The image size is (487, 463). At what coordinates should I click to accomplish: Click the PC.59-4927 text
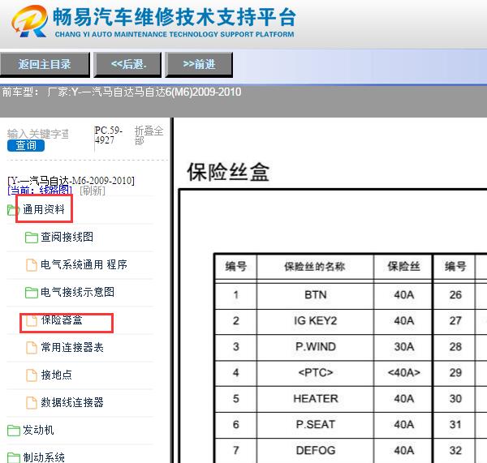tap(109, 135)
